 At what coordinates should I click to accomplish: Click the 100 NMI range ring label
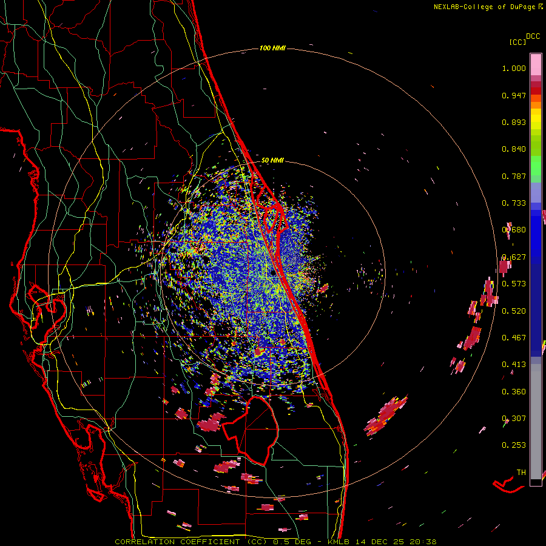(272, 48)
